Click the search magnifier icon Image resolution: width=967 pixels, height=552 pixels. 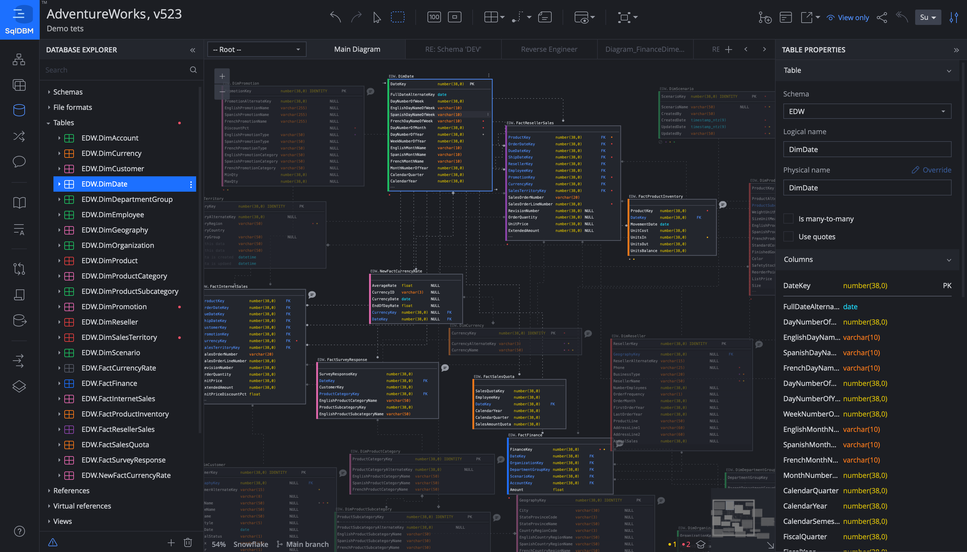point(193,70)
